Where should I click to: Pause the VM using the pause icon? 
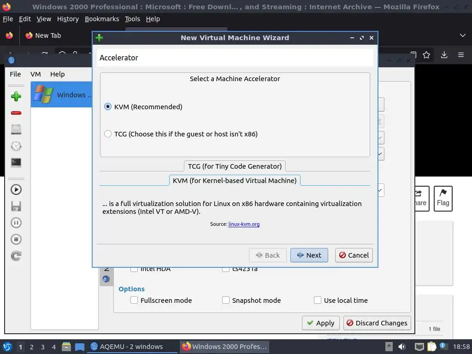tap(16, 223)
